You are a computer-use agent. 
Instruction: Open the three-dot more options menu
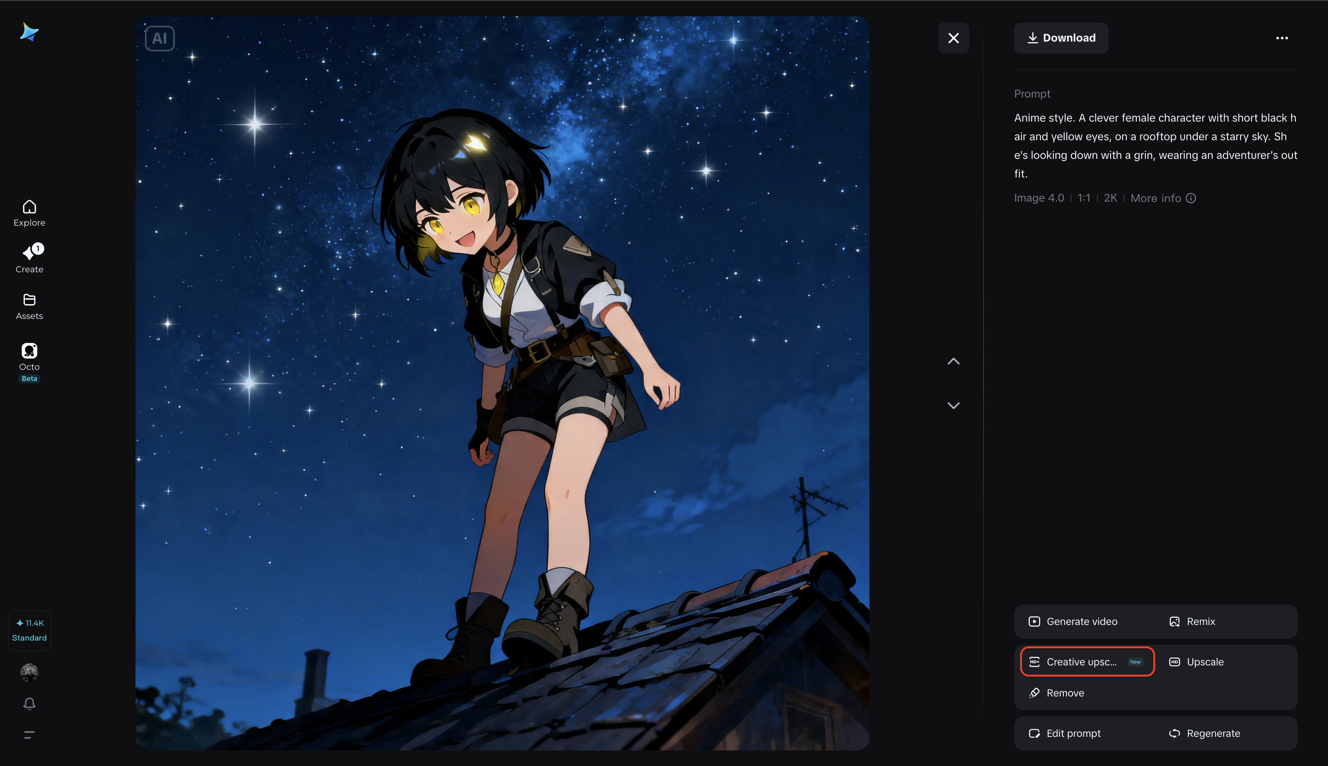coord(1282,38)
